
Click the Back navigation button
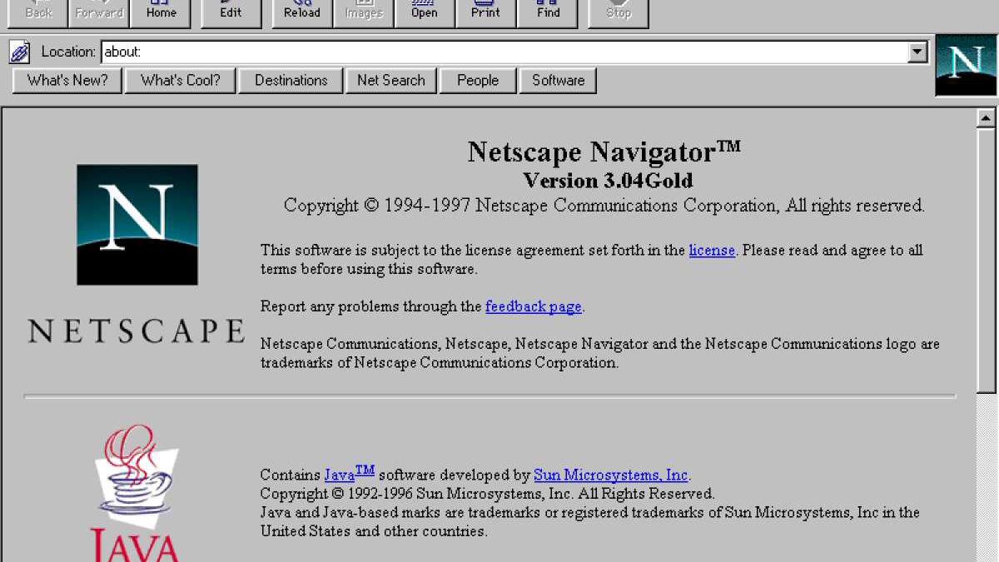click(38, 12)
